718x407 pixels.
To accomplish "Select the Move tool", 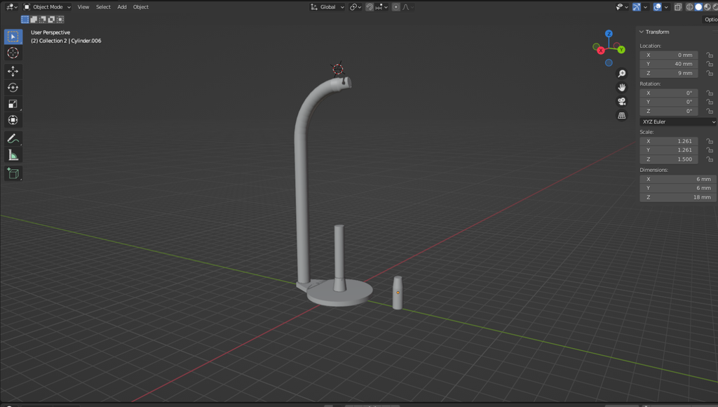I will point(13,71).
